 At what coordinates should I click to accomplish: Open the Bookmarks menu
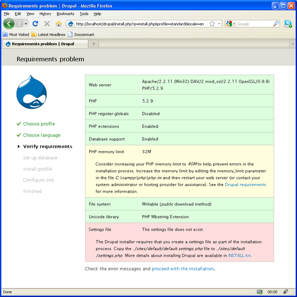(65, 14)
